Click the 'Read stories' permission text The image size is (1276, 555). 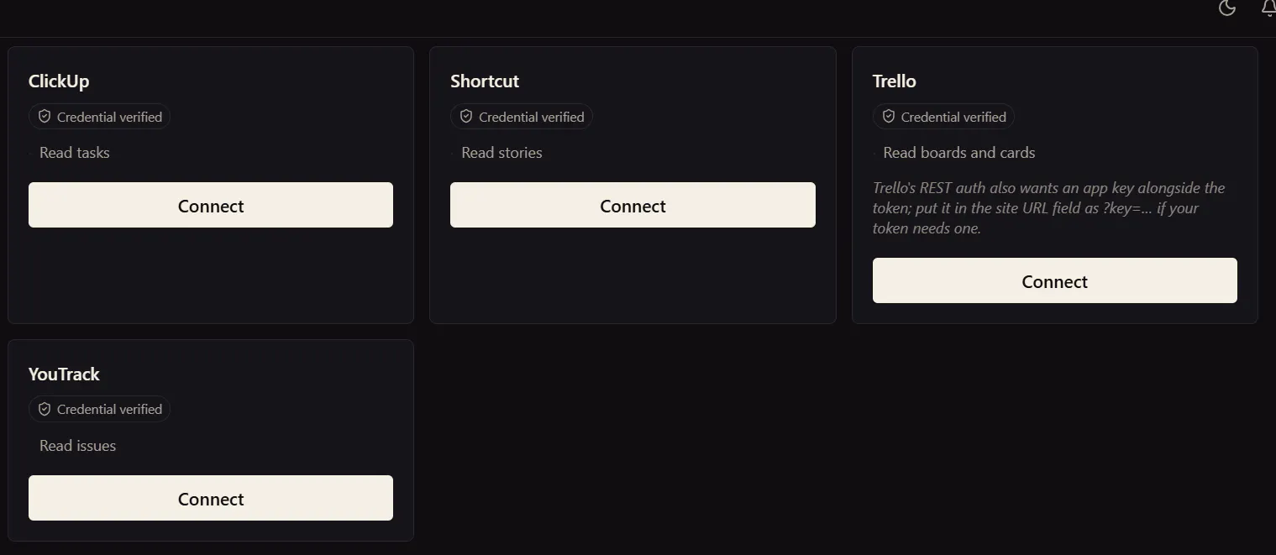click(502, 153)
